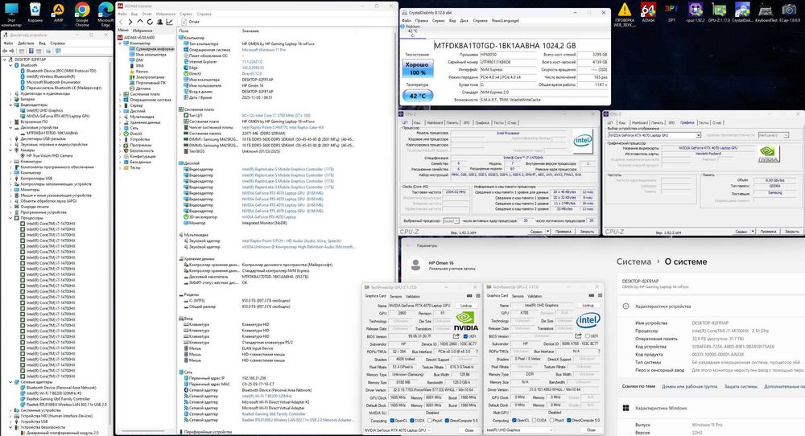Click screenshot camera icon in NVIDIA GPU-Z window
This screenshot has height=436, width=805.
(469, 296)
